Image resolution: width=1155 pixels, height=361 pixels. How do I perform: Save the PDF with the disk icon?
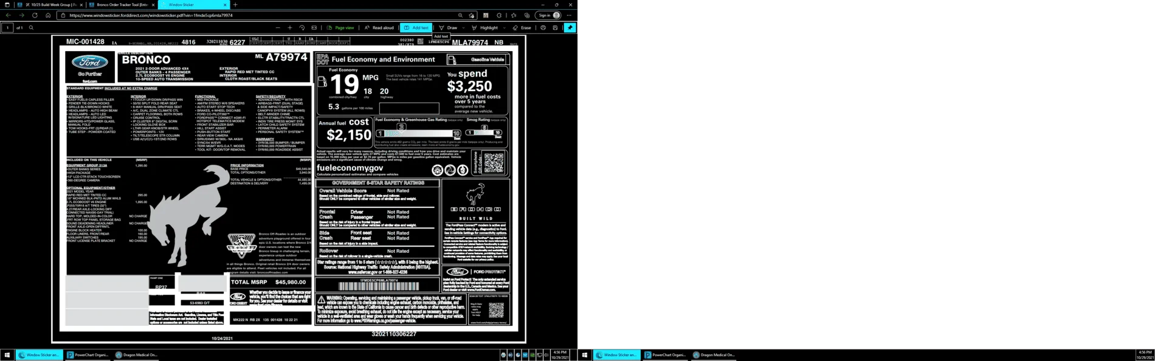click(555, 28)
